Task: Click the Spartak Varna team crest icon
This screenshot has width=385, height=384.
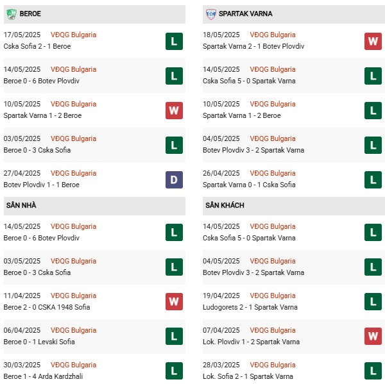Action: pyautogui.click(x=210, y=14)
